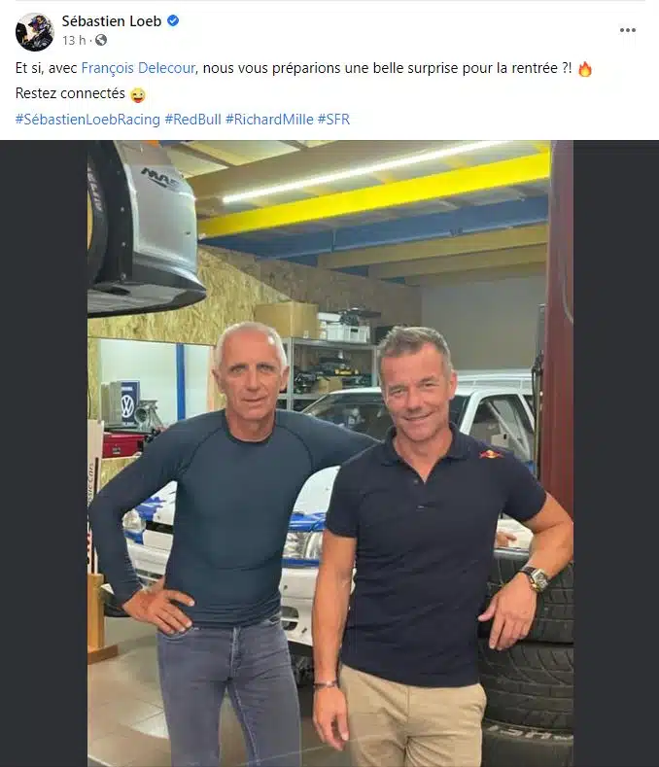The image size is (659, 767).
Task: Open the post via the 13 h timestamp
Action: [x=74, y=40]
